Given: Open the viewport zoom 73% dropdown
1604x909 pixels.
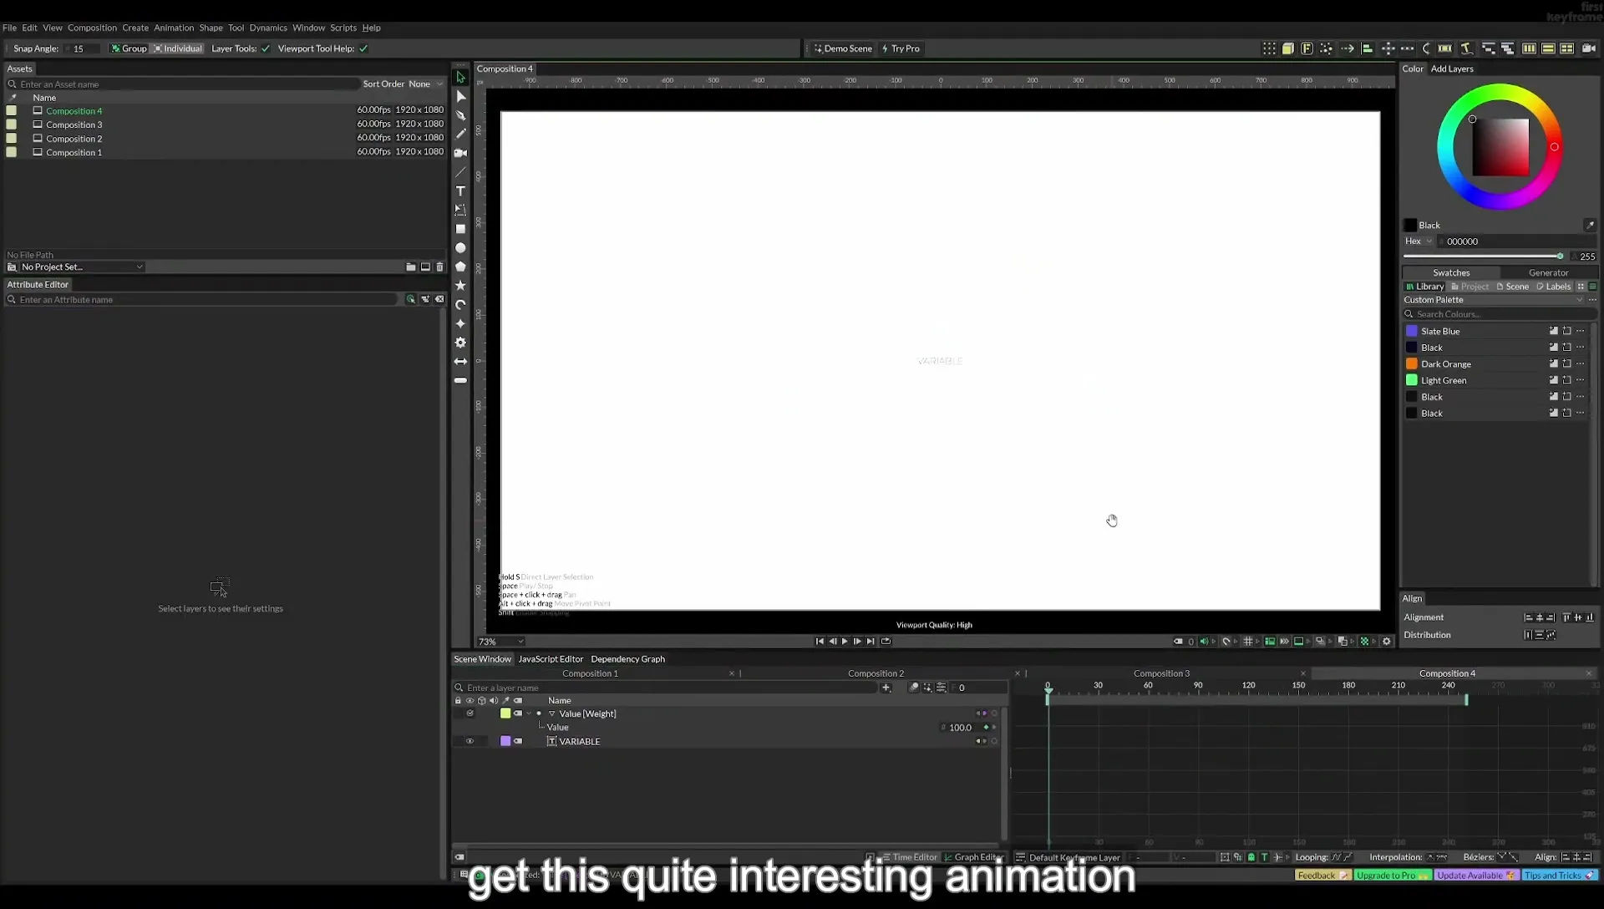Looking at the screenshot, I should [x=500, y=642].
